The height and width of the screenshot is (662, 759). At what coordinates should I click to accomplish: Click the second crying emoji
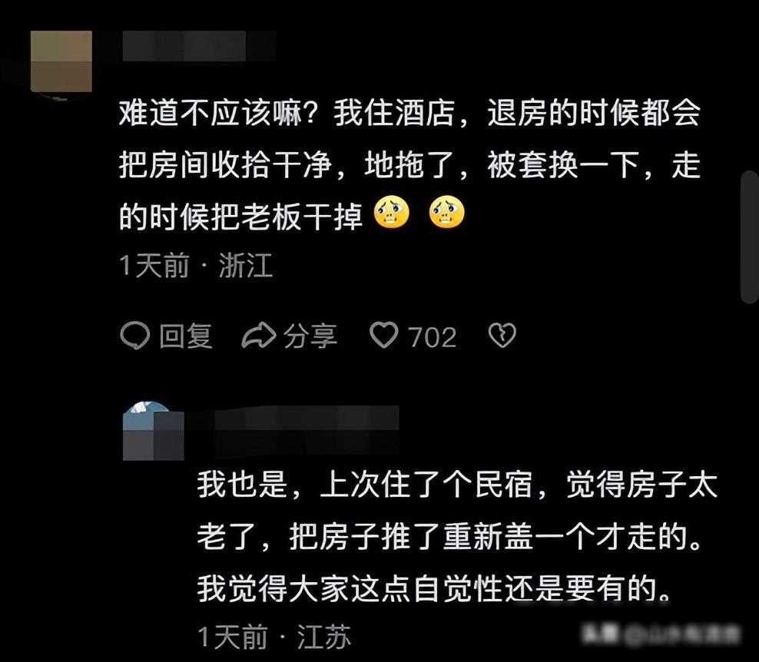(x=447, y=213)
